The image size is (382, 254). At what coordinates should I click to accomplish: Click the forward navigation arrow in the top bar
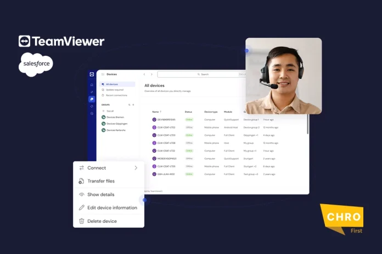pos(152,74)
